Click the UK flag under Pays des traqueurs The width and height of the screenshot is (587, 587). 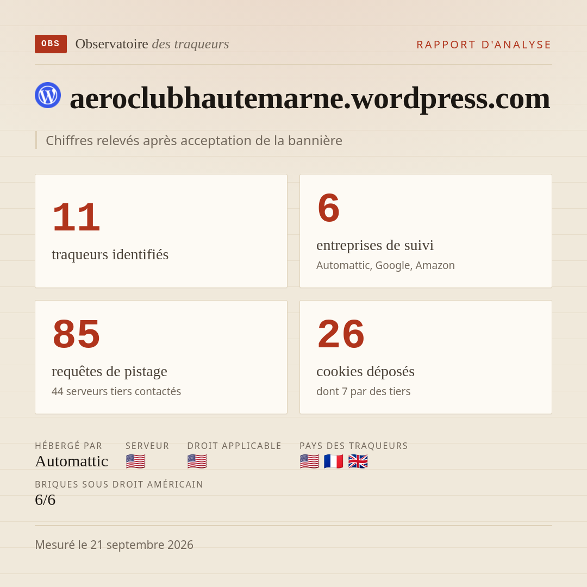coord(358,461)
